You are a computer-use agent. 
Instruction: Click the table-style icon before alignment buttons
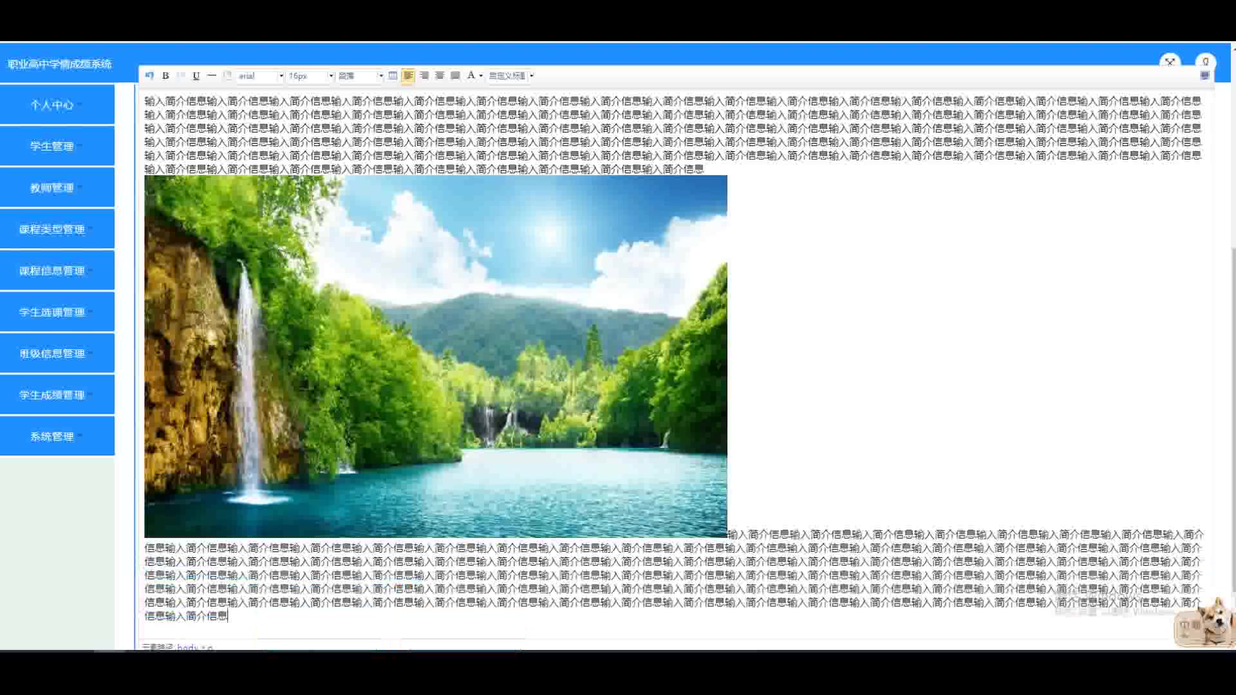point(393,75)
